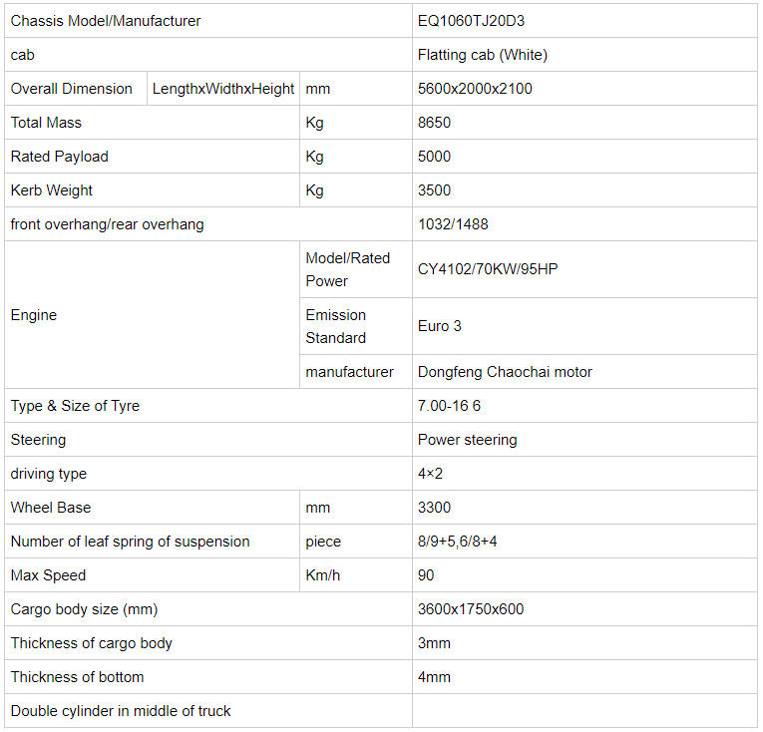763x732 pixels.
Task: Click the overall dimension value 5600x2000x2100
Action: (475, 89)
